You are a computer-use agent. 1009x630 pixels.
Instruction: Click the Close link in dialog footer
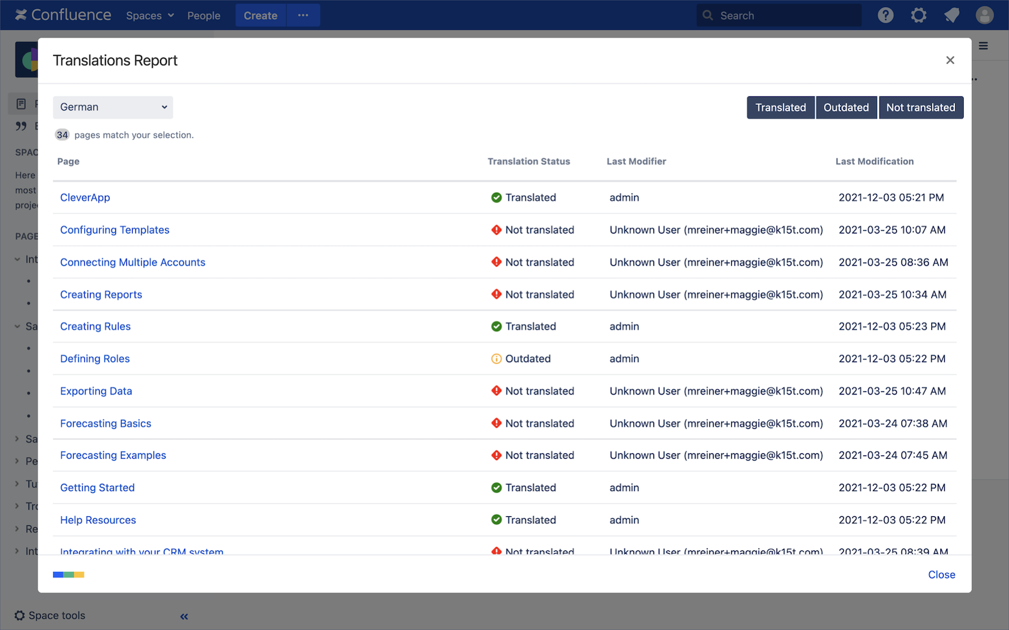[x=941, y=574]
